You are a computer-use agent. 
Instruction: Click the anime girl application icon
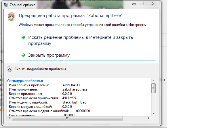(11, 17)
